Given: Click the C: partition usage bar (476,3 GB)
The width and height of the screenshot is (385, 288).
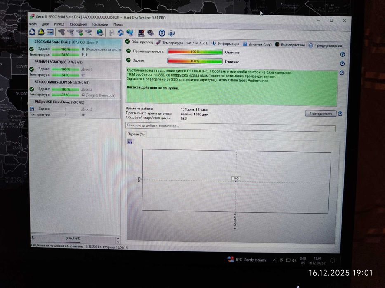Looking at the screenshot, I should [73, 239].
